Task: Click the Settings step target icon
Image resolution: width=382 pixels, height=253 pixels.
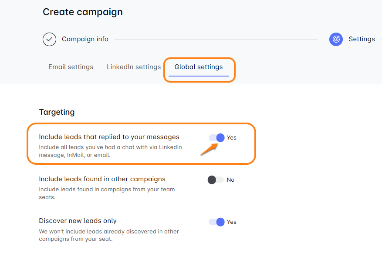Action: [336, 39]
